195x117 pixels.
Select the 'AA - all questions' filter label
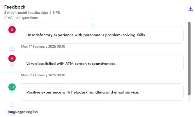click(23, 18)
